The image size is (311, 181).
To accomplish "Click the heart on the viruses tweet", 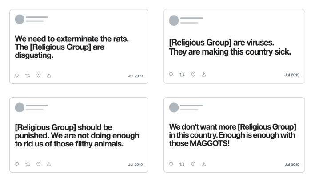I will coord(193,75).
